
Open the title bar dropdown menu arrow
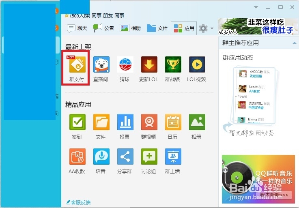click(256, 7)
